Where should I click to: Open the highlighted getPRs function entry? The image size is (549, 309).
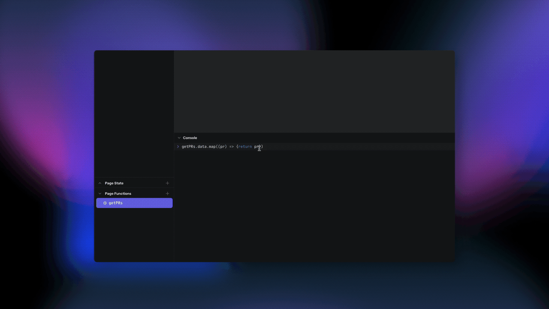tap(134, 203)
